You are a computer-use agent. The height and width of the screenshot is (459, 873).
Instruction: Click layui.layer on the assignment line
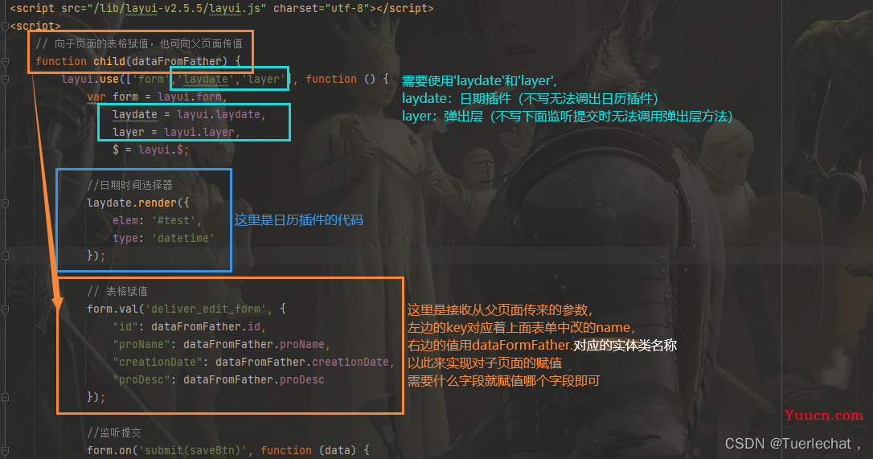point(199,132)
